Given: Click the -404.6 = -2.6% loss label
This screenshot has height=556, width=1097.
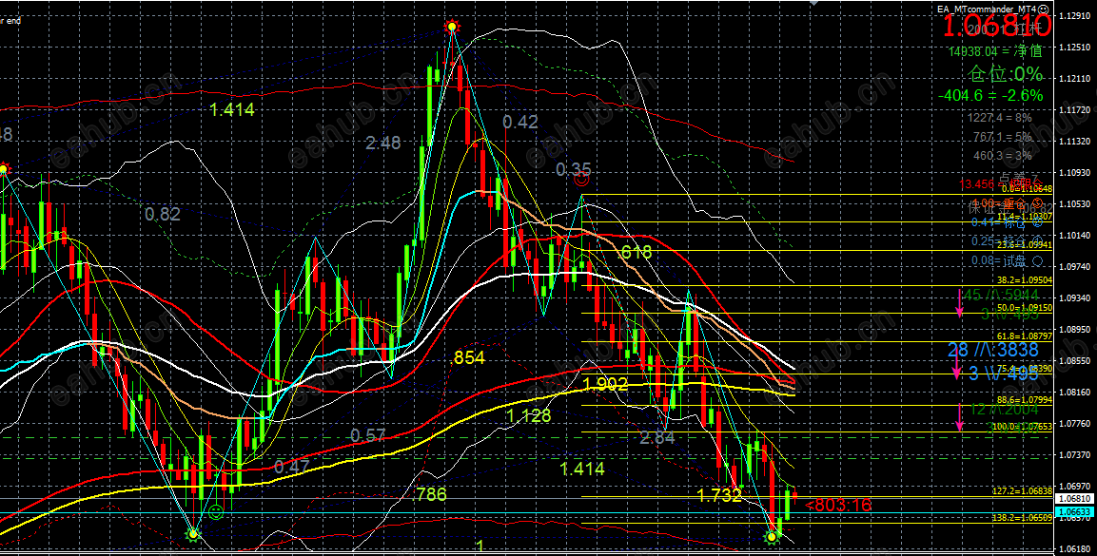Looking at the screenshot, I should click(x=990, y=96).
